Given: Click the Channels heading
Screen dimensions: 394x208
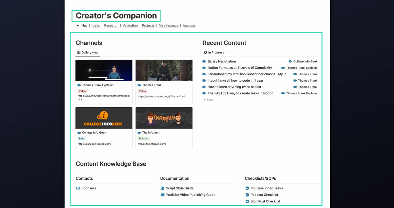Looking at the screenshot, I should 89,43.
